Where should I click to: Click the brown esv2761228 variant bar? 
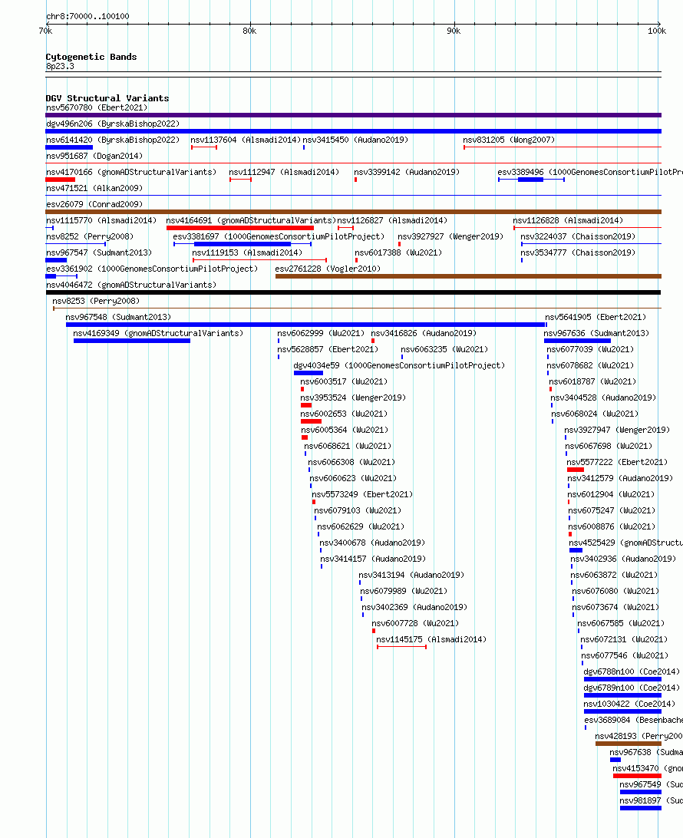(x=468, y=276)
